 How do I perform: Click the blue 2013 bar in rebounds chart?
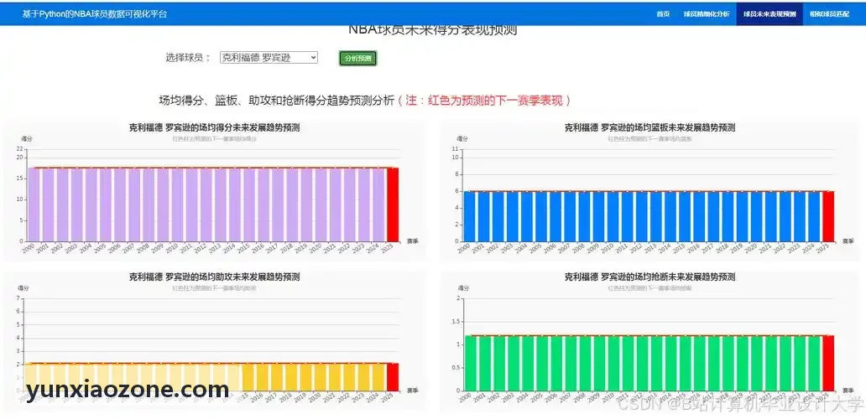pyautogui.click(x=656, y=216)
